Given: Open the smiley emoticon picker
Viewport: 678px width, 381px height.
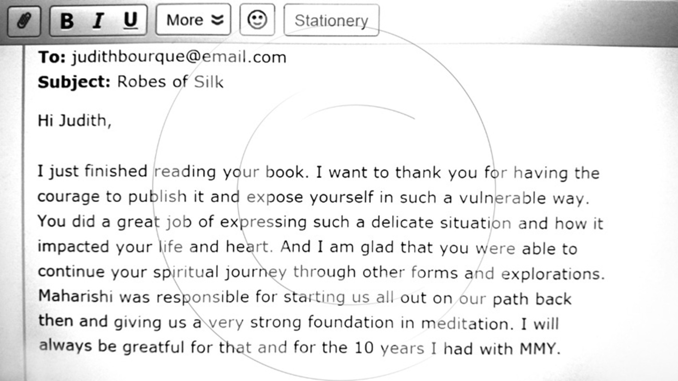Looking at the screenshot, I should coord(257,20).
